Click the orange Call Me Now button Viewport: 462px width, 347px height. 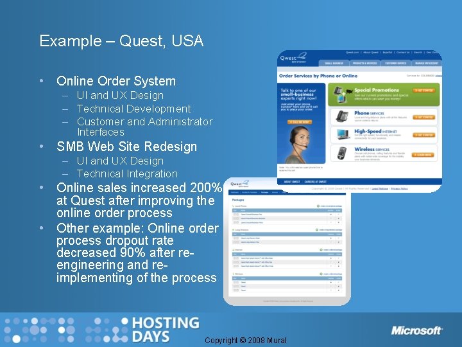pyautogui.click(x=300, y=122)
